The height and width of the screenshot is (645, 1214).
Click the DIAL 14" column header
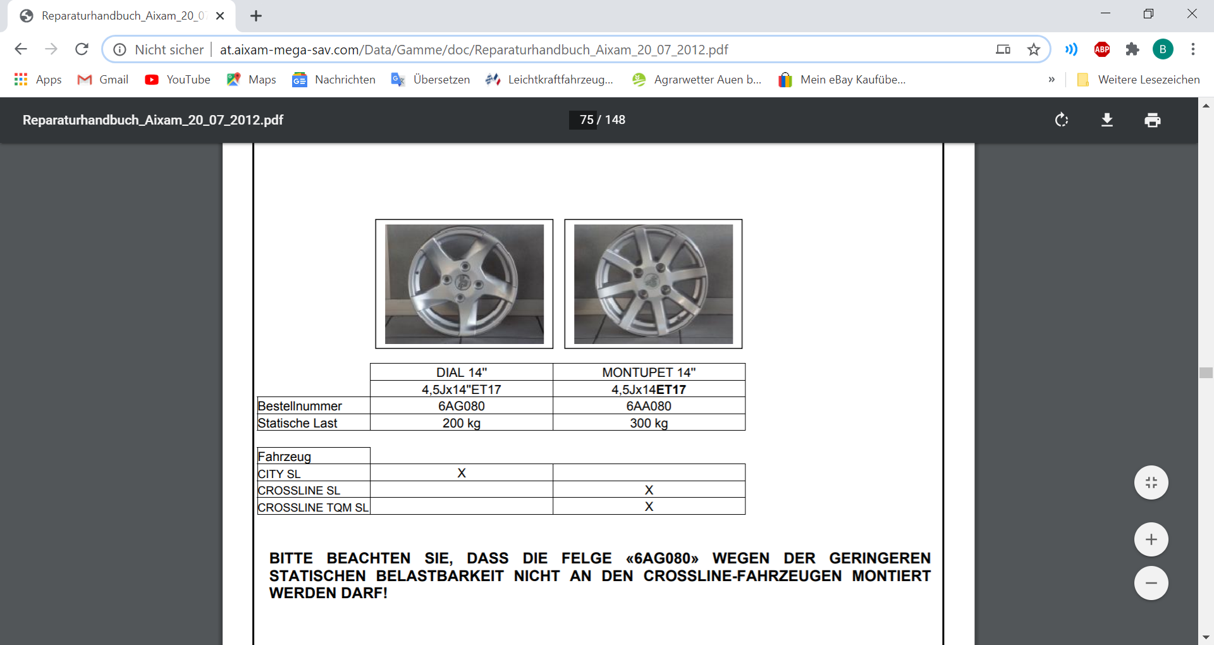tap(462, 372)
